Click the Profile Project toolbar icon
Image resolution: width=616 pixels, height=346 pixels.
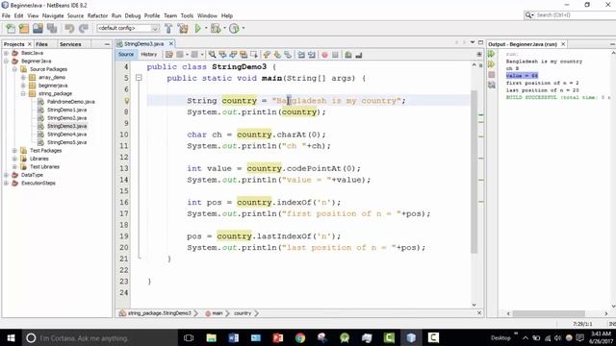[234, 28]
